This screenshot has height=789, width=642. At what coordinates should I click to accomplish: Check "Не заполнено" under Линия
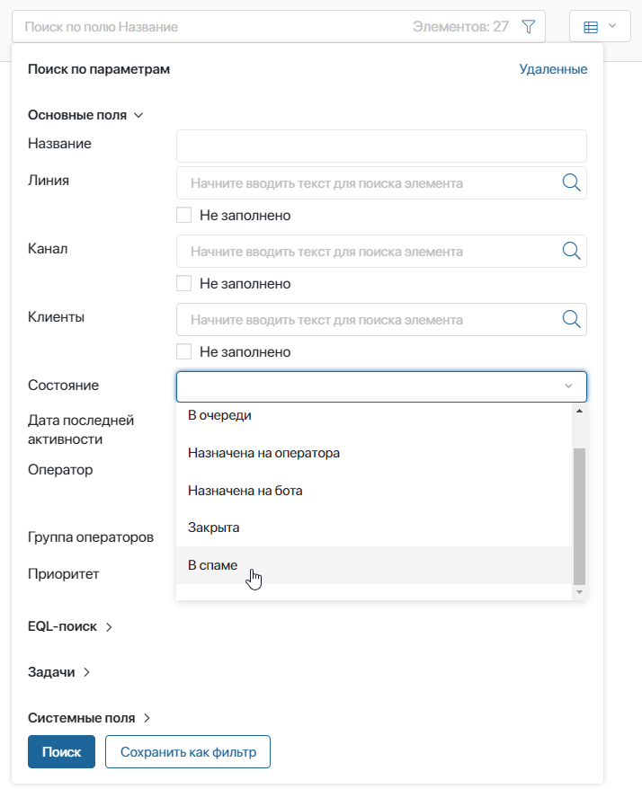pyautogui.click(x=184, y=216)
